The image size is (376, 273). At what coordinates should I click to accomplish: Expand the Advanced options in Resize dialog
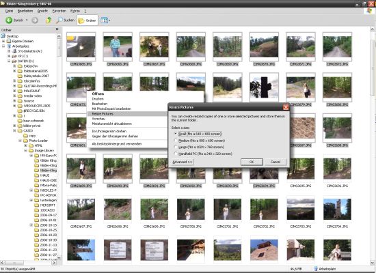click(x=183, y=162)
